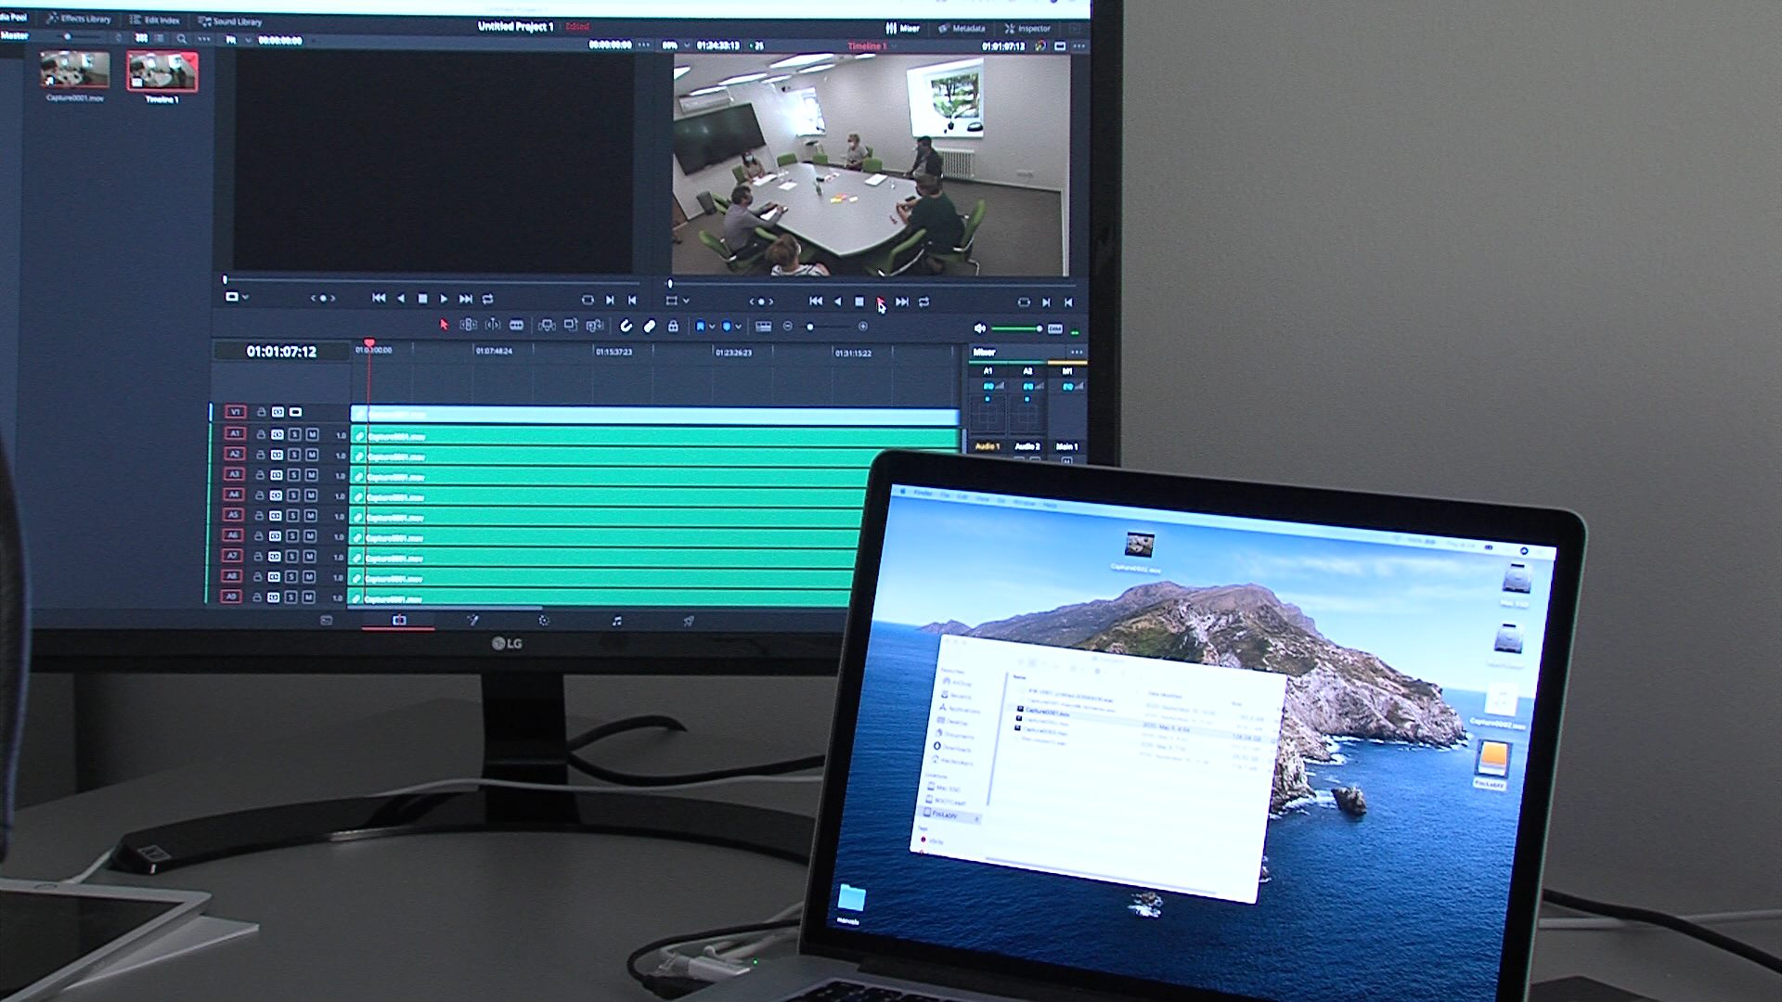Switch to the Fusion page
The height and width of the screenshot is (1002, 1782).
coord(471,620)
